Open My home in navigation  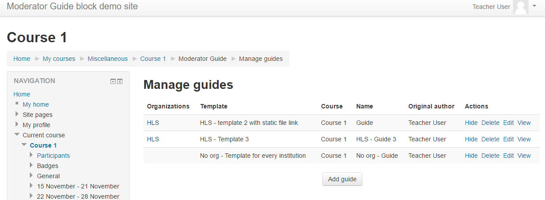pos(36,104)
